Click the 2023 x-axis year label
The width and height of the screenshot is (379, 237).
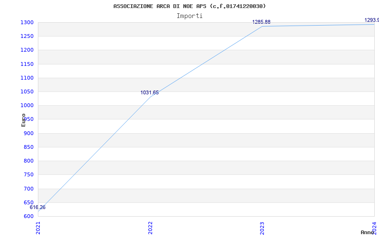tap(262, 228)
